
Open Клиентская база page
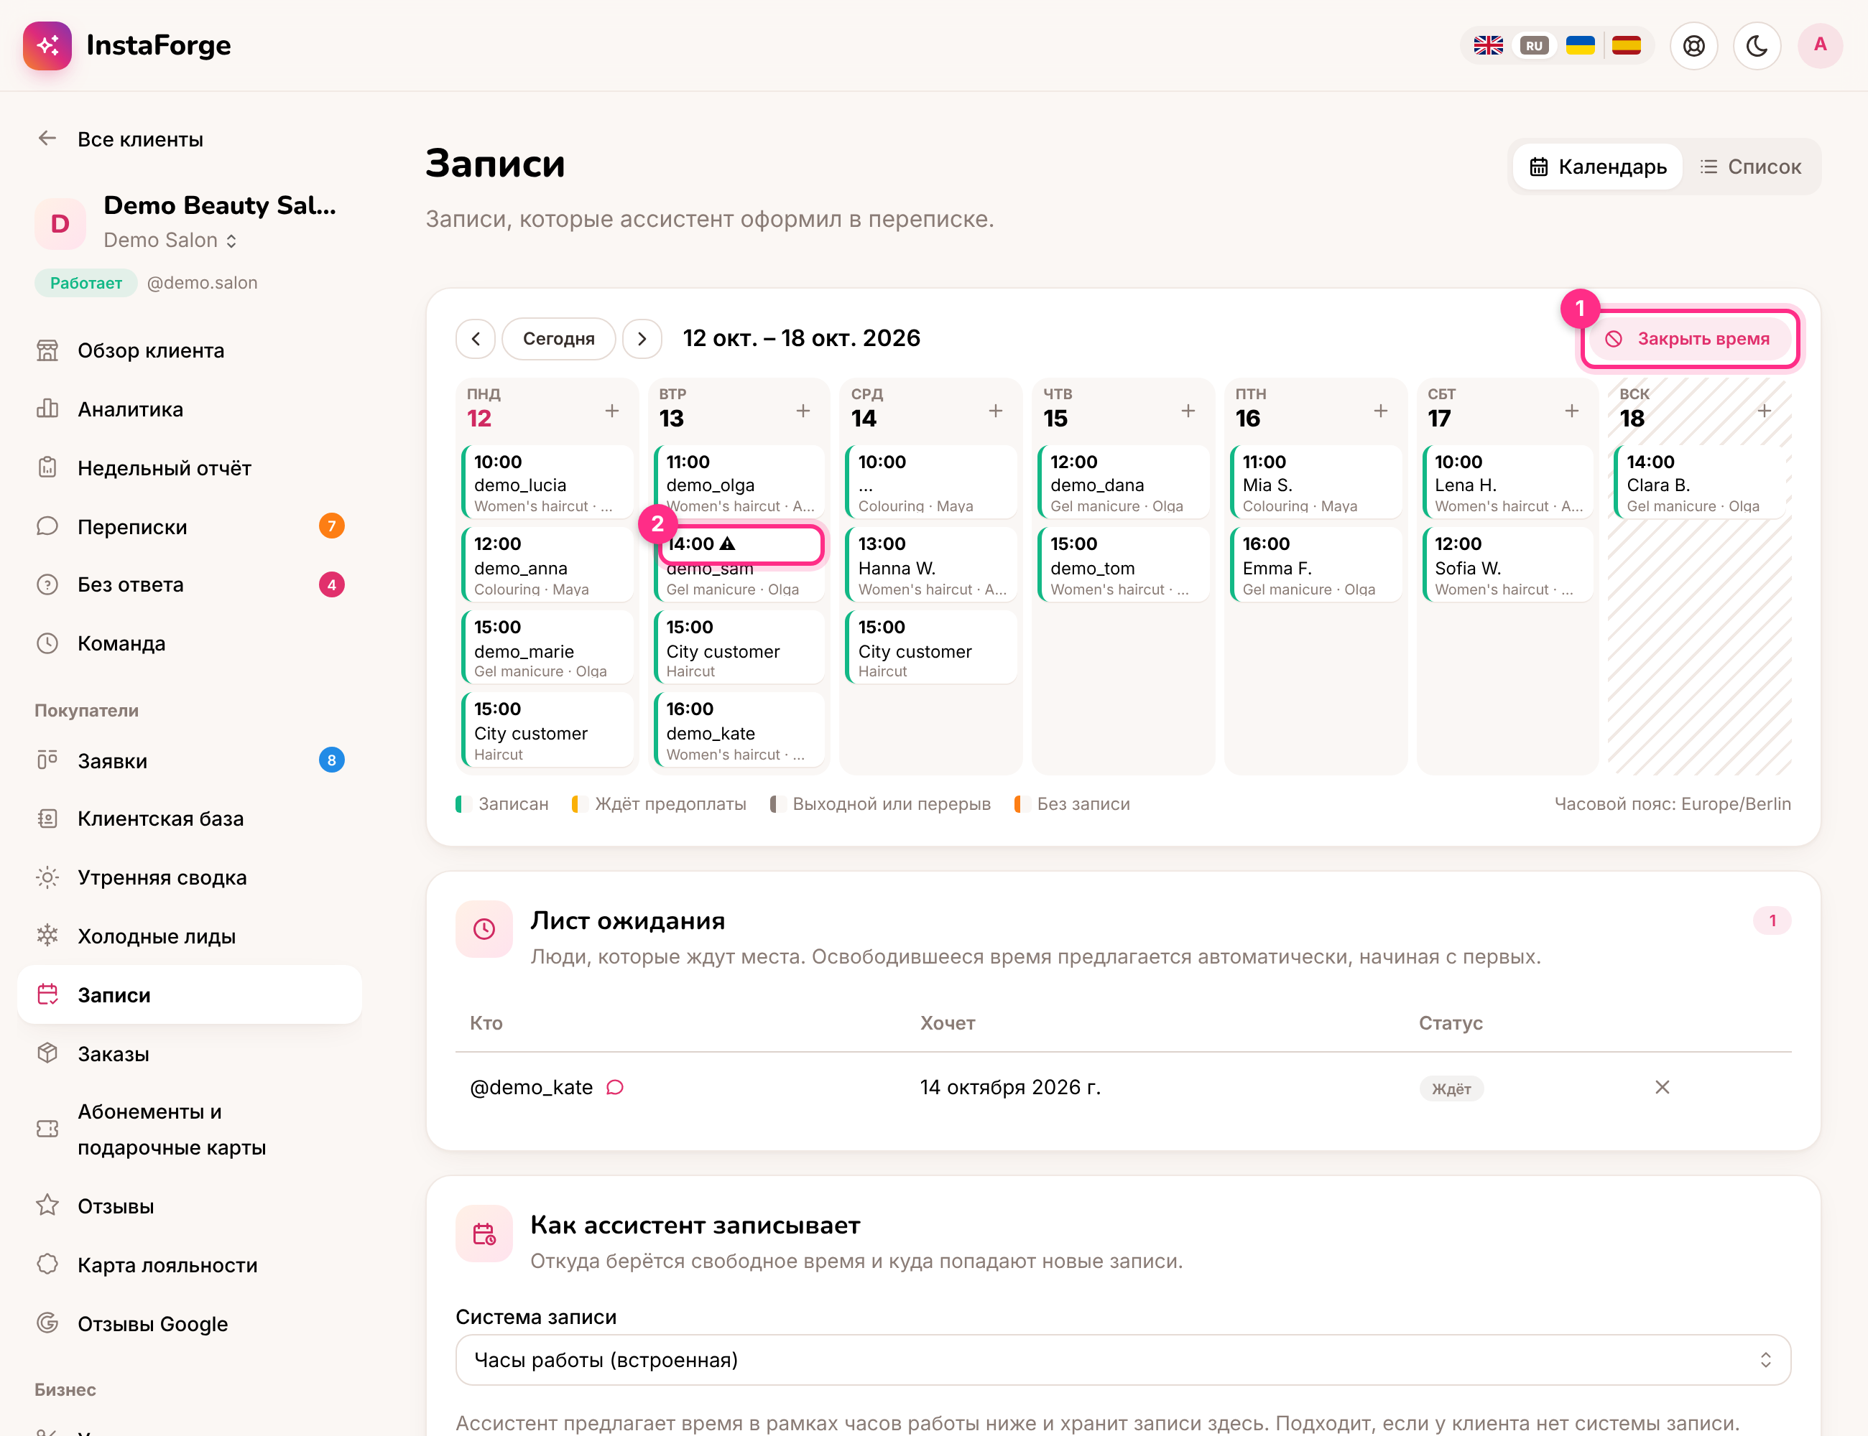(189, 819)
